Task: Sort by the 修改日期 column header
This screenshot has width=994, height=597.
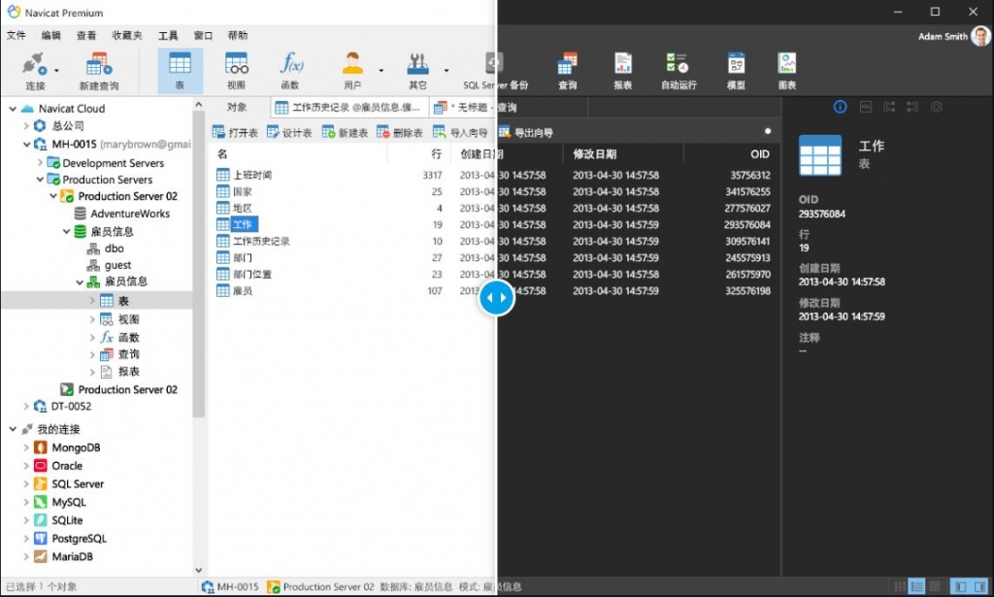Action: tap(595, 154)
